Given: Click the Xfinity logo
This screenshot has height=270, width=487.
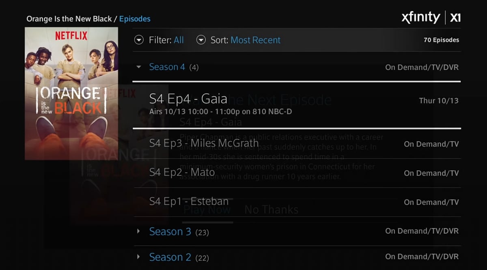Looking at the screenshot, I should [421, 17].
